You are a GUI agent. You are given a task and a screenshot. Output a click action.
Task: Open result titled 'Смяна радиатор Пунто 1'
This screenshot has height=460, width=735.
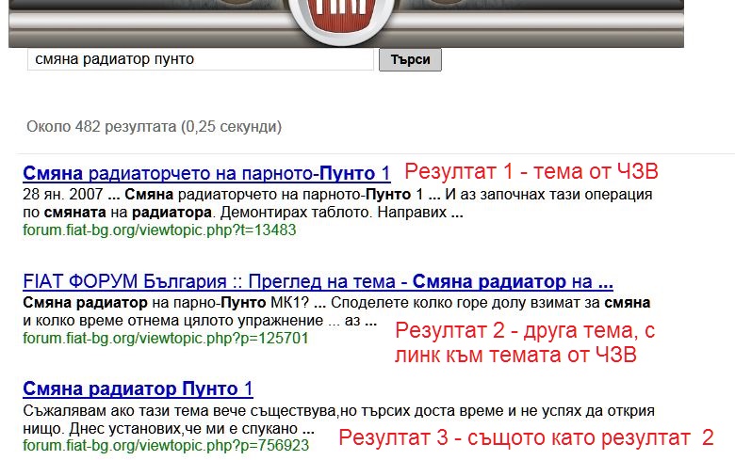[138, 389]
